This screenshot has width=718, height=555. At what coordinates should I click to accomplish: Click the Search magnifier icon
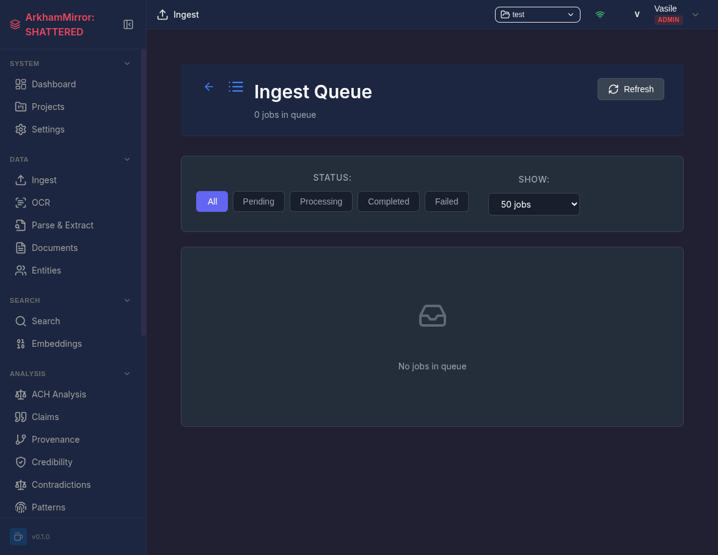pos(21,321)
